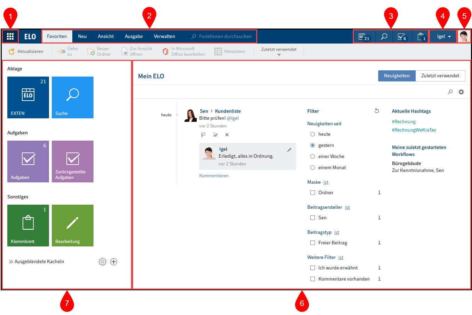The height and width of the screenshot is (315, 472).
Task: Click the 'Funktionen durchsuchen' search field
Action: pyautogui.click(x=225, y=37)
